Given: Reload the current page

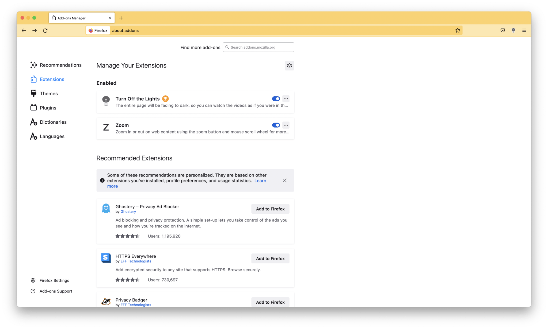Looking at the screenshot, I should tap(45, 30).
